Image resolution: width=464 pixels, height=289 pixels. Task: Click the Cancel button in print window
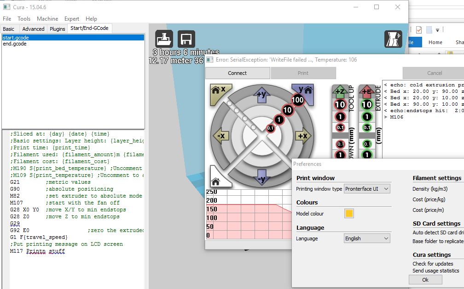point(435,73)
